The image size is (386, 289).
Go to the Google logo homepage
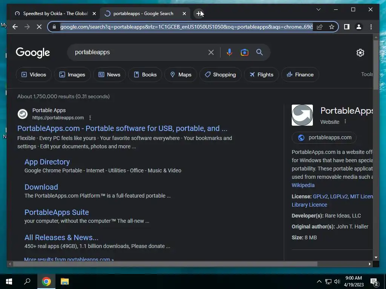(33, 53)
